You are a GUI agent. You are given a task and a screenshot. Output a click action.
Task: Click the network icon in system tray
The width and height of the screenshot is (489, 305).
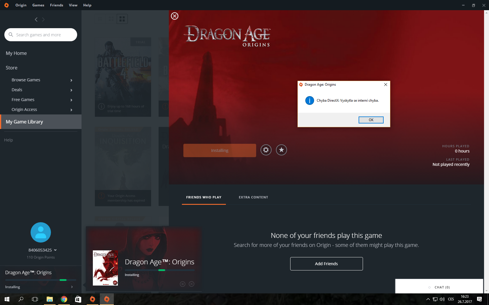tap(435, 299)
